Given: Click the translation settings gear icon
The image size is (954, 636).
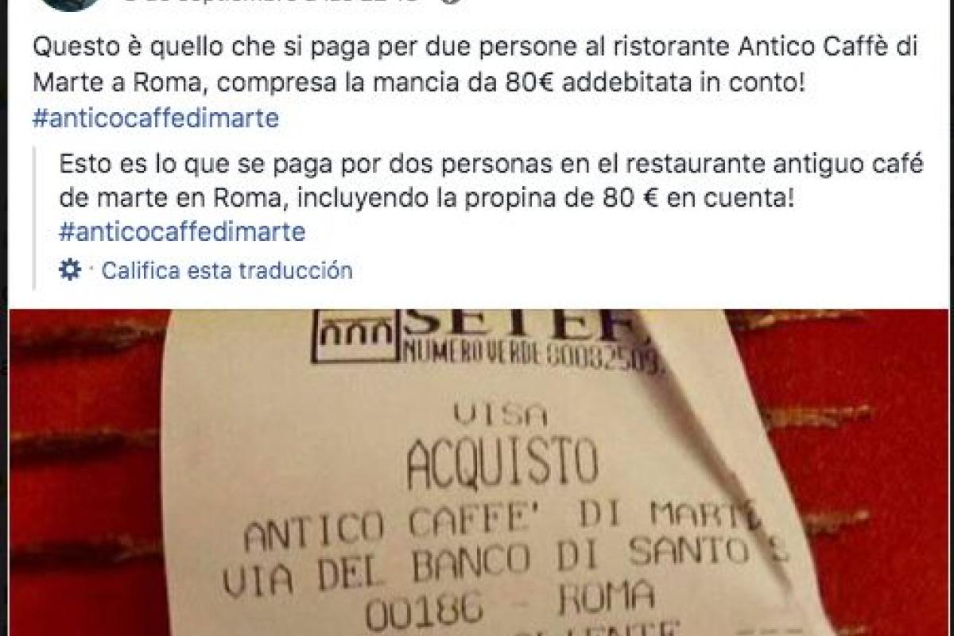Looking at the screenshot, I should pyautogui.click(x=70, y=270).
